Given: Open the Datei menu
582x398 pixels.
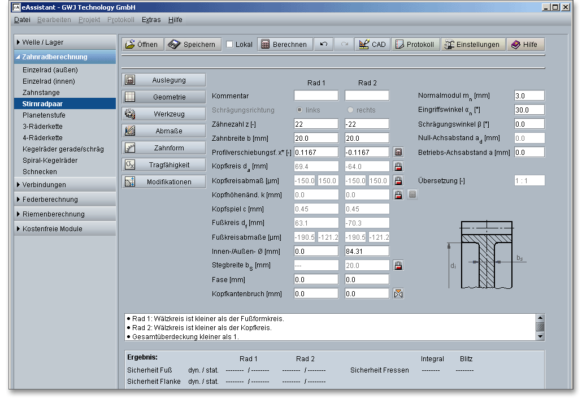Looking at the screenshot, I should (x=22, y=19).
